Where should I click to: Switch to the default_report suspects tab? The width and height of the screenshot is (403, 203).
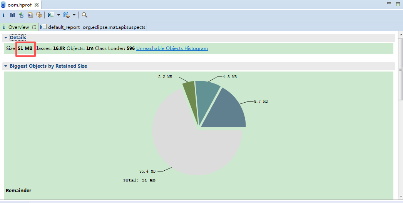(93, 27)
